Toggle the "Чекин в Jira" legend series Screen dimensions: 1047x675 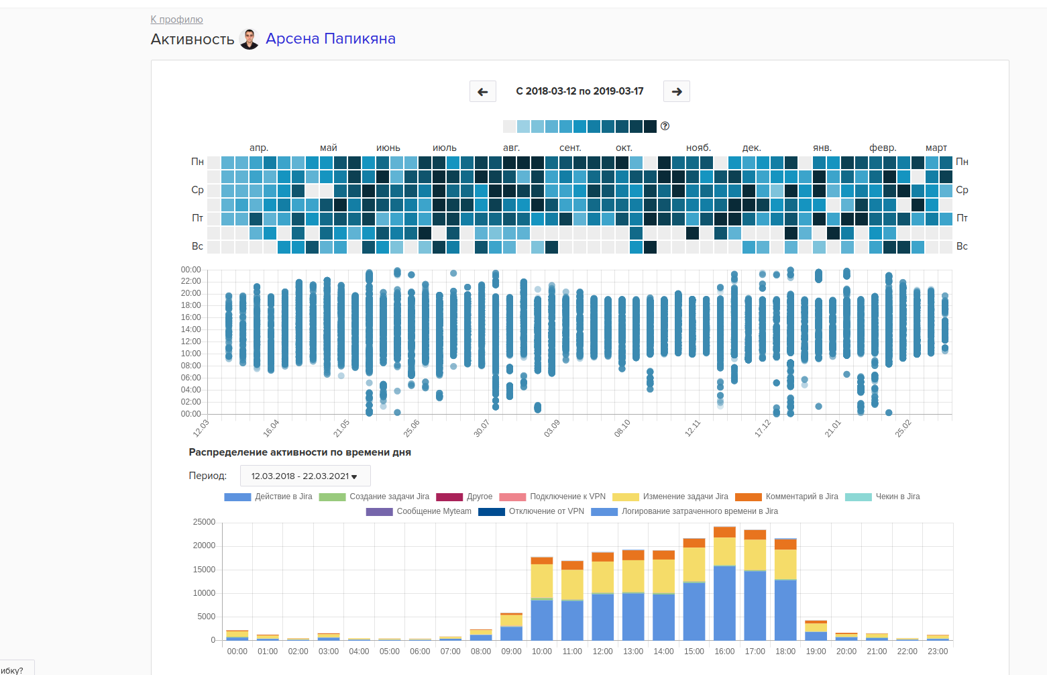coord(883,497)
